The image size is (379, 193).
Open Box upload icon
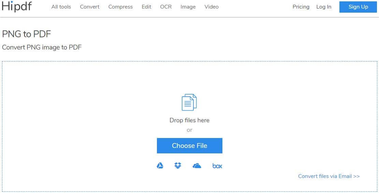[x=217, y=166]
